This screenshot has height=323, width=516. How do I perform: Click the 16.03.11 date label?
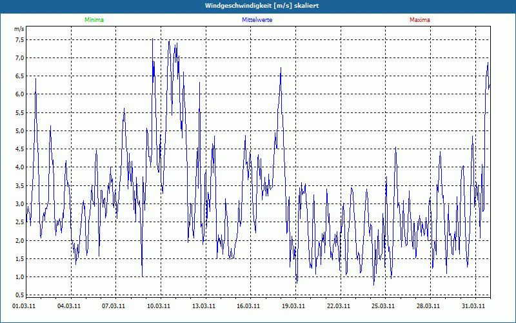click(248, 306)
